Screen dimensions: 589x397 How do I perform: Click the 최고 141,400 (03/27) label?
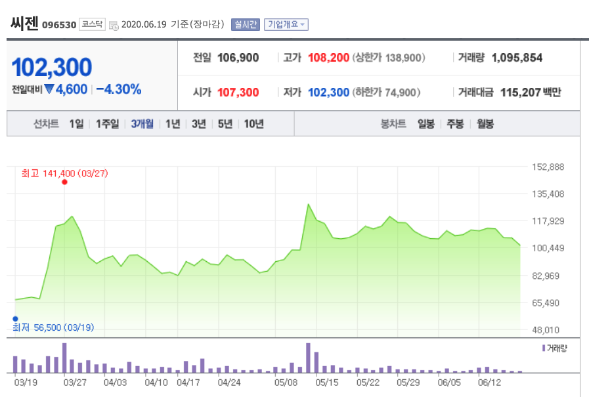(64, 173)
